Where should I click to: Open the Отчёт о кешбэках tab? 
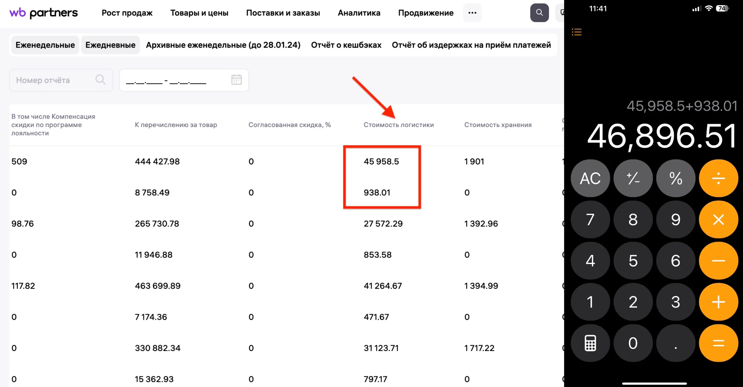pos(346,45)
